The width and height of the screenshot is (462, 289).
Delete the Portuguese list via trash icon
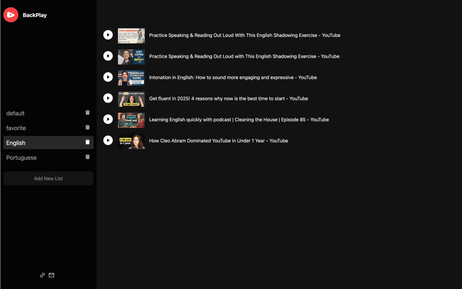pos(87,157)
